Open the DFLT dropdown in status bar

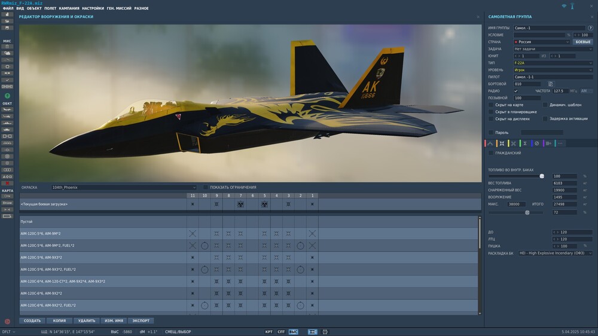(x=8, y=332)
